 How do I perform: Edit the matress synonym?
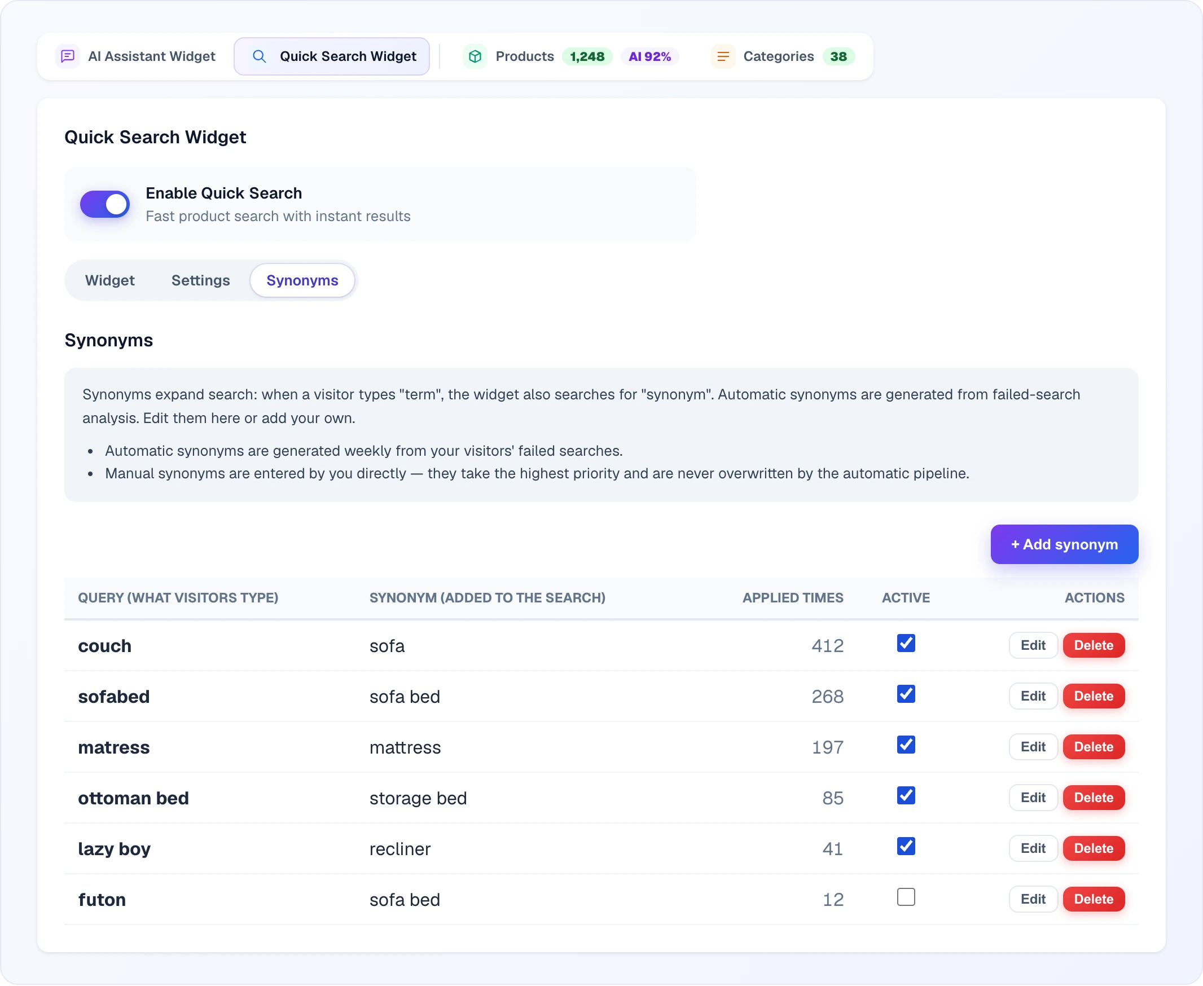1033,747
